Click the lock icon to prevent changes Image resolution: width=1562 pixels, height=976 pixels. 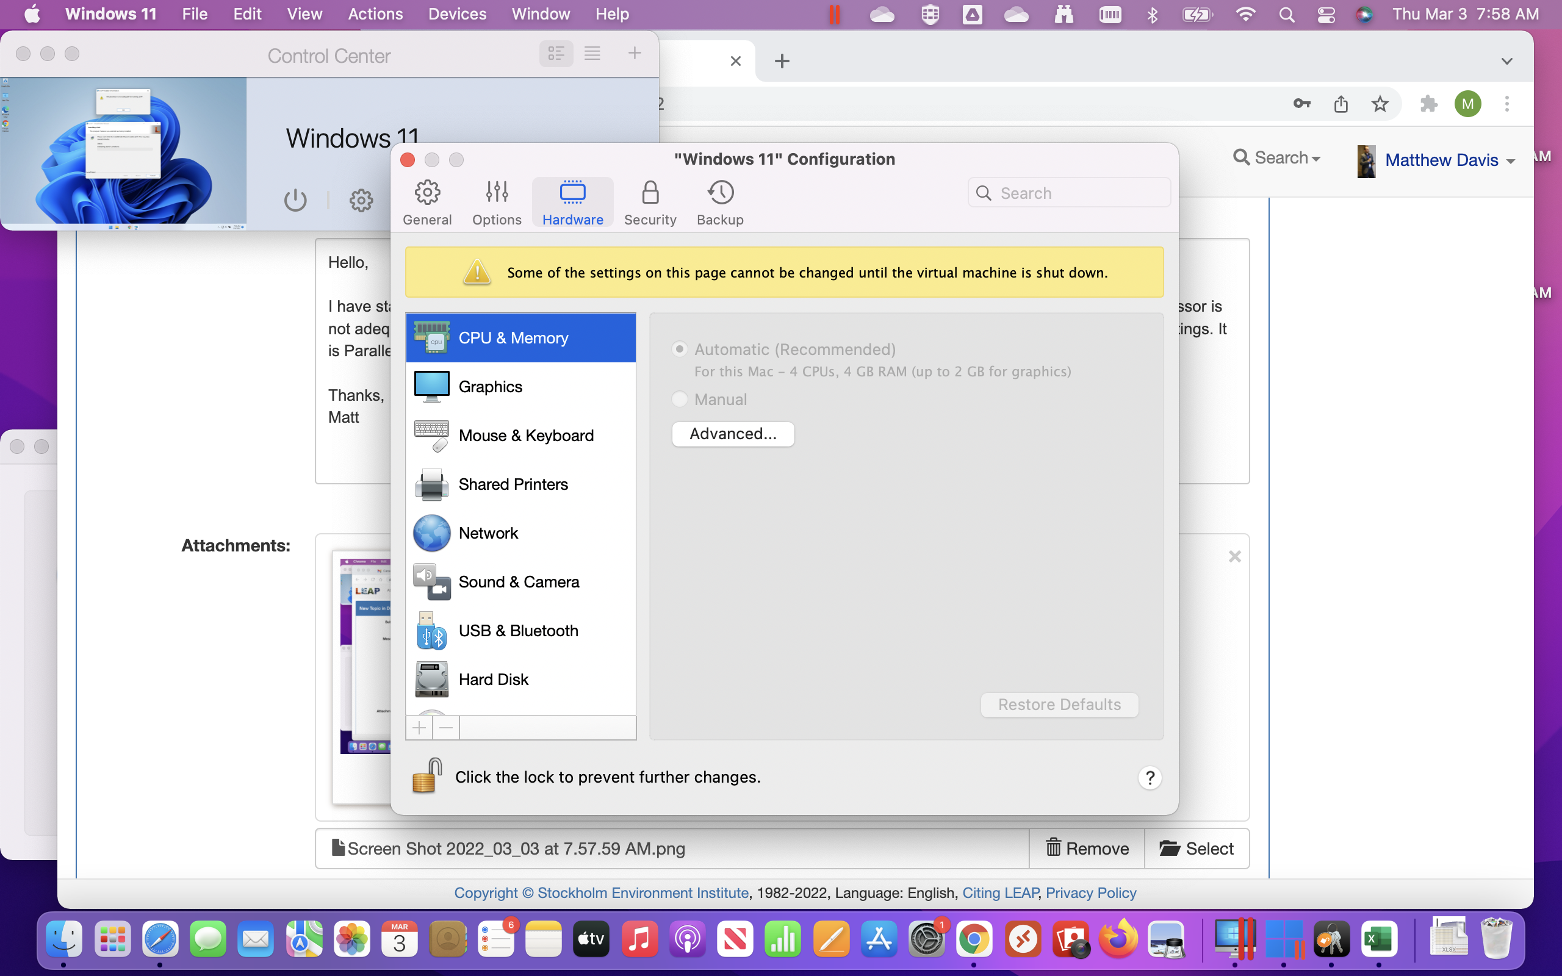[x=426, y=775]
